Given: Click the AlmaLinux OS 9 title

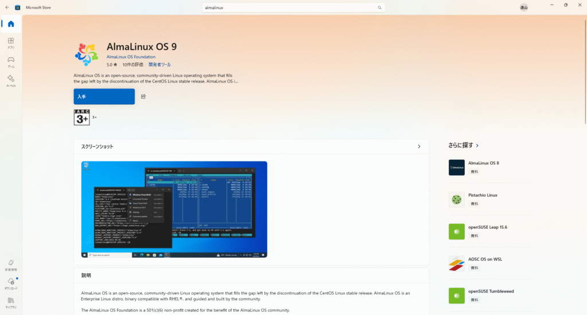Looking at the screenshot, I should coord(142,46).
